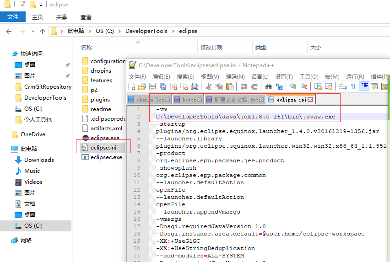This screenshot has width=390, height=262.
Task: Click the Save icon in Notepad++ toolbar
Action: (x=152, y=86)
